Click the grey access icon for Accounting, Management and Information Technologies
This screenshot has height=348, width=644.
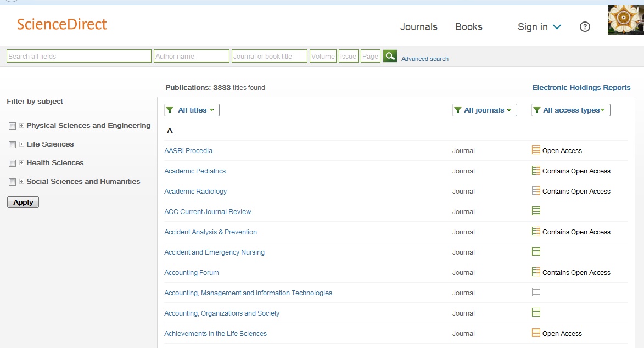(536, 292)
